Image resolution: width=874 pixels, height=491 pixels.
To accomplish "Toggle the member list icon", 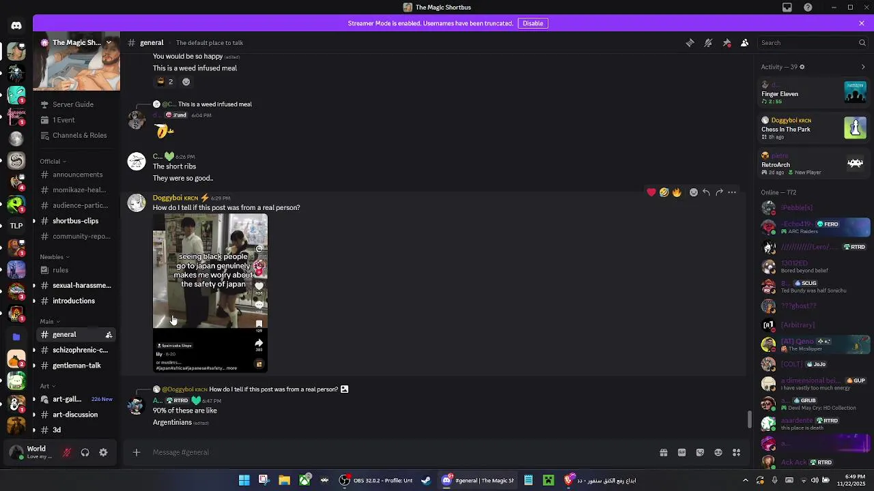I will [745, 42].
